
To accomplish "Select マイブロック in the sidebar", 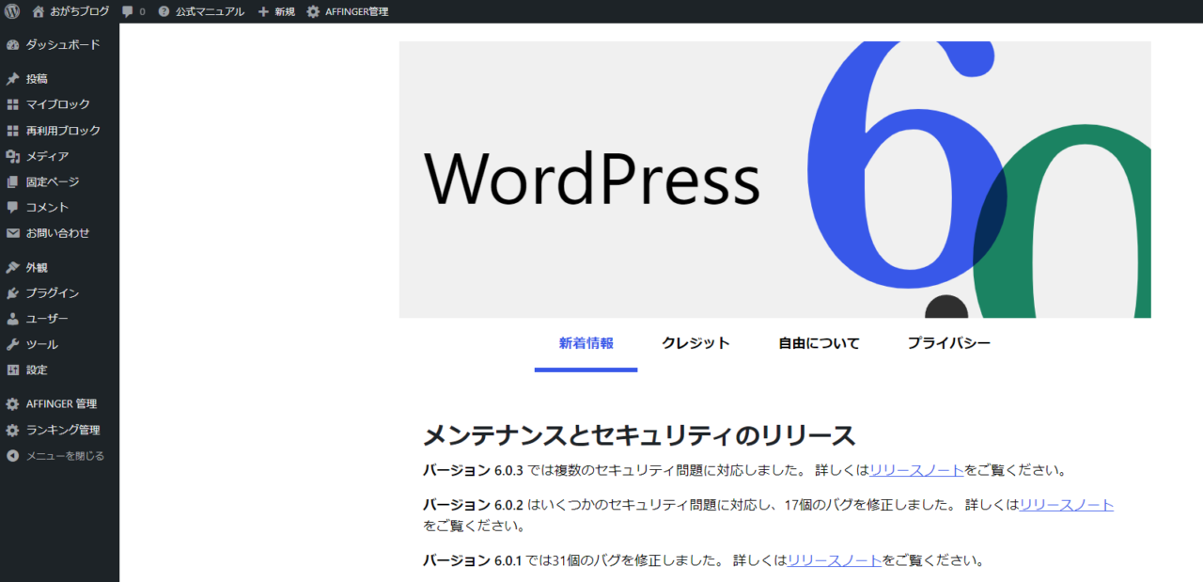I will pos(59,104).
